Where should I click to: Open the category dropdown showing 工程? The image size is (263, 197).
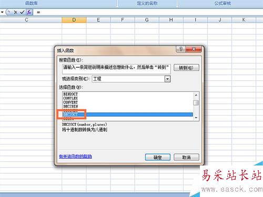[168, 79]
